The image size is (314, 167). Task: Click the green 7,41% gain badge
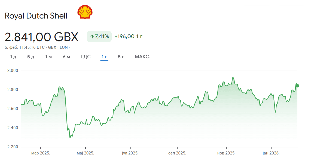coord(99,37)
